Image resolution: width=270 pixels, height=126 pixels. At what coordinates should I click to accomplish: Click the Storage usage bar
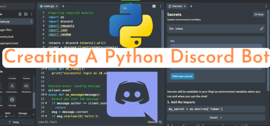coord(24,116)
